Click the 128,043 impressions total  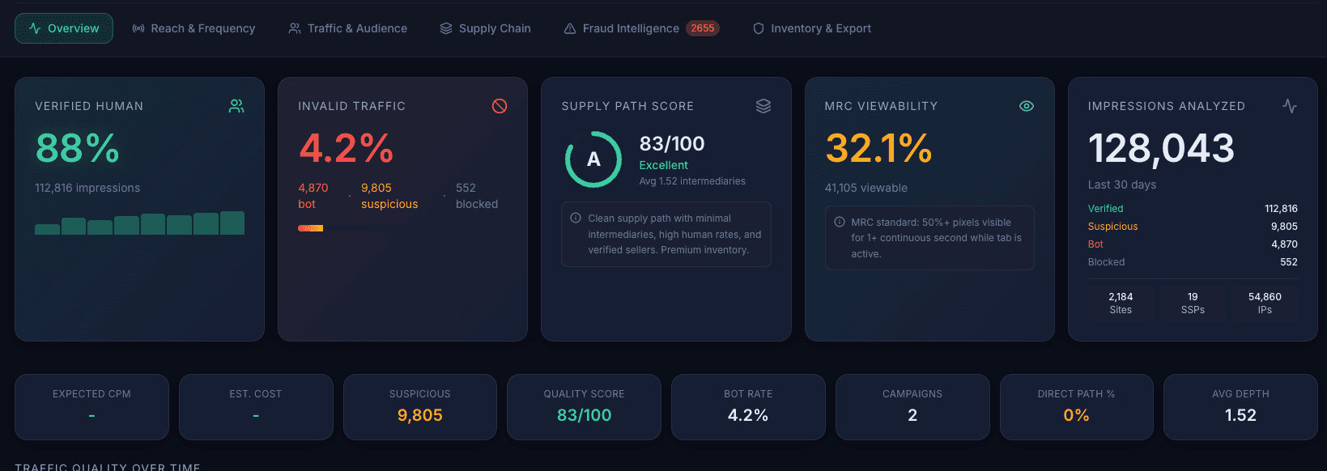point(1161,148)
